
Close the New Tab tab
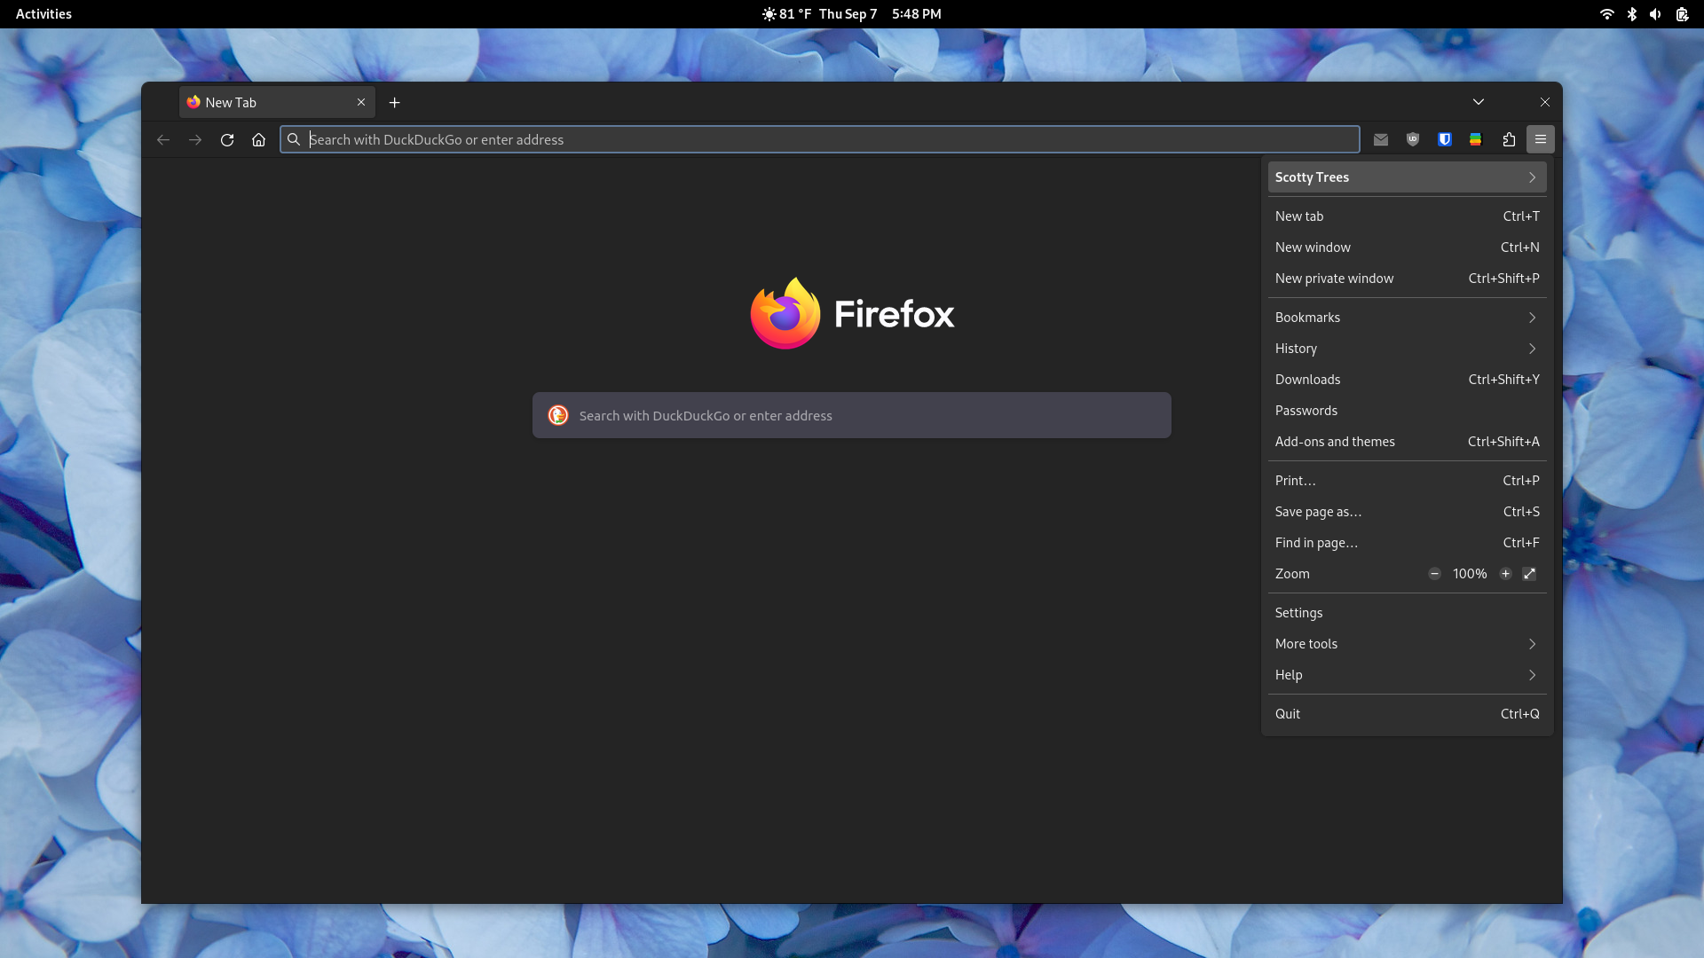pos(361,102)
